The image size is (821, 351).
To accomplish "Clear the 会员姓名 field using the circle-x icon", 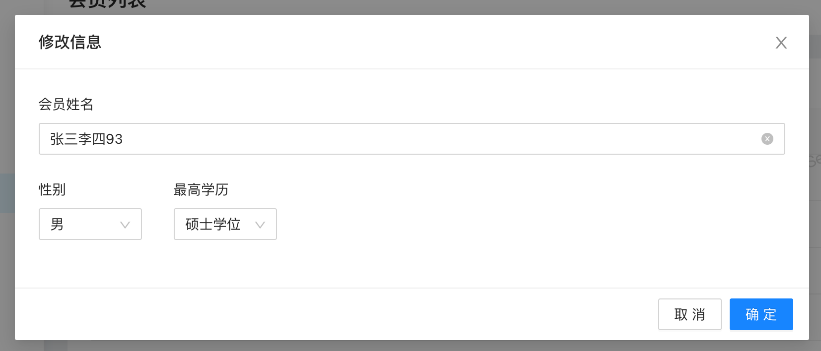I will pos(767,139).
